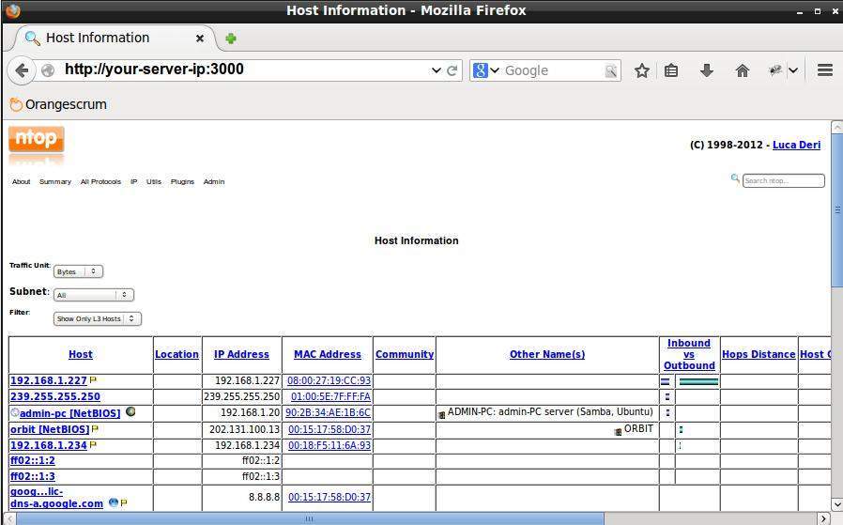Click the ntop logo
843x525 pixels.
pyautogui.click(x=36, y=139)
